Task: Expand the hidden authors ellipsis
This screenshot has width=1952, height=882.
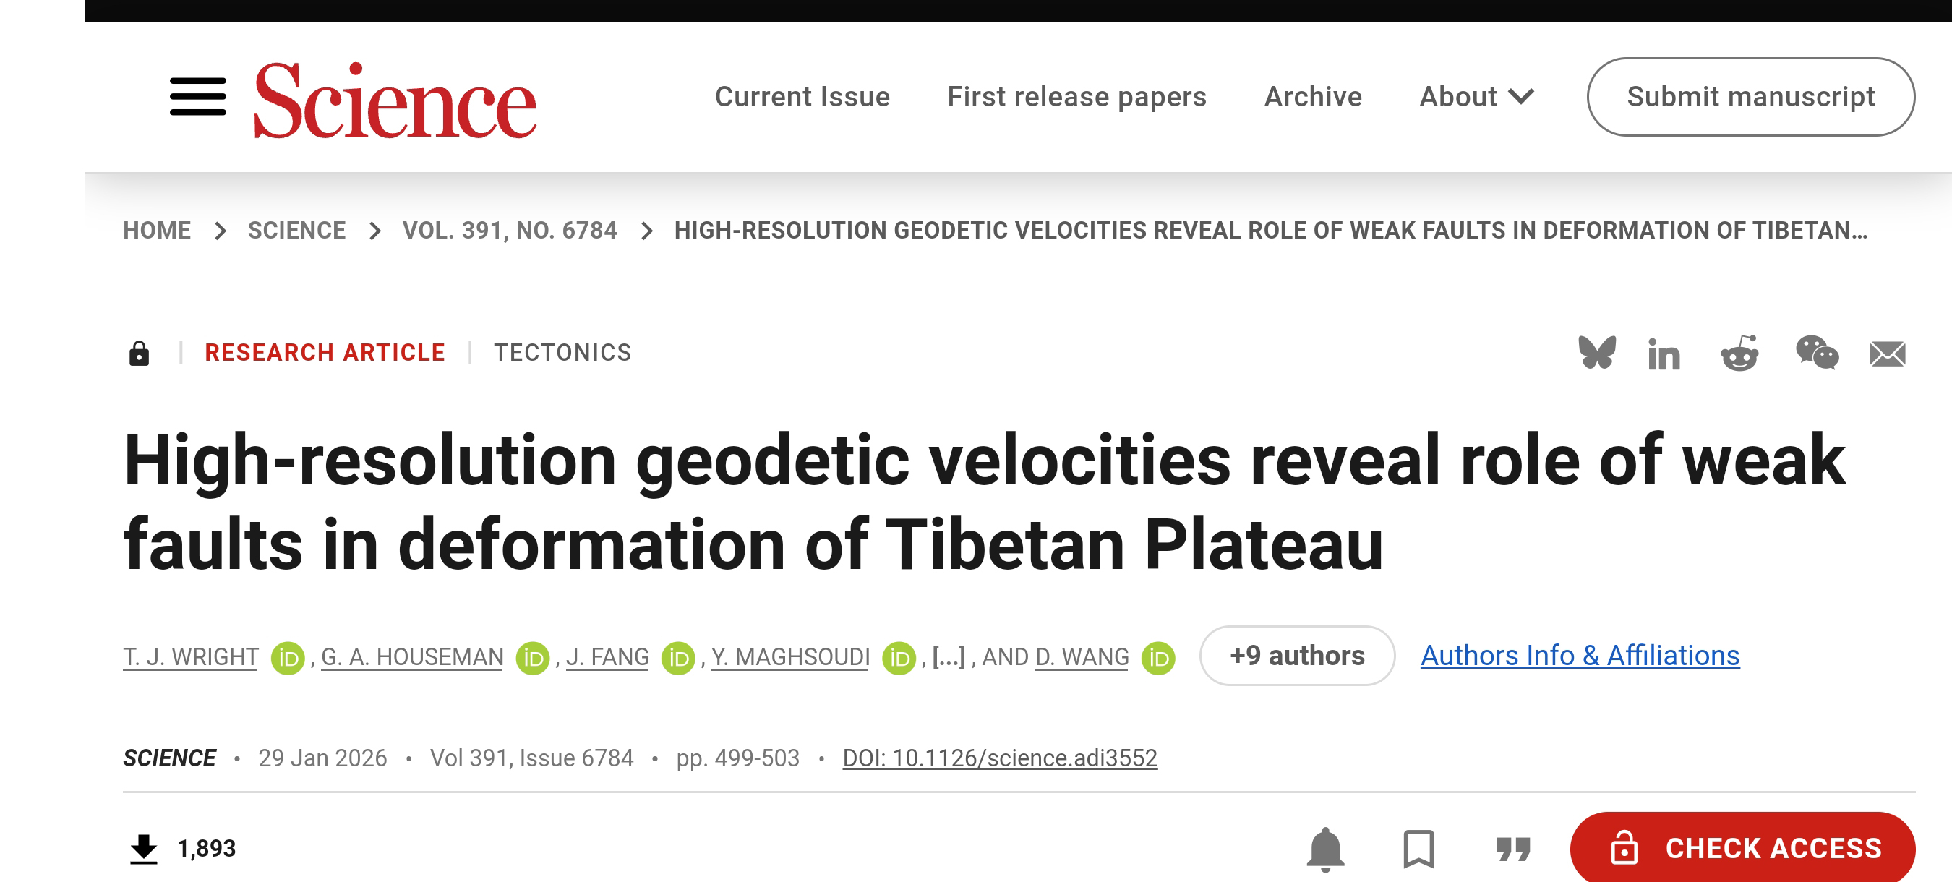Action: (x=948, y=656)
